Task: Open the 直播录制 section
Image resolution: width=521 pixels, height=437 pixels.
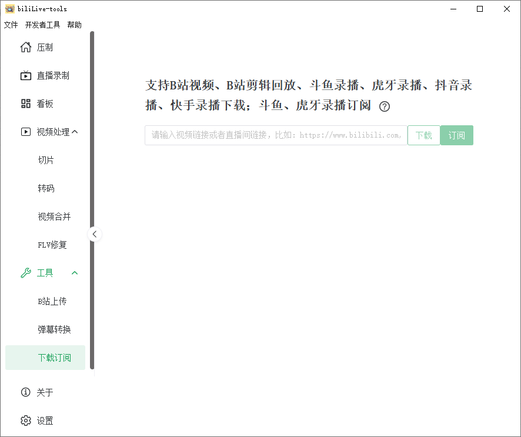Action: [45, 75]
